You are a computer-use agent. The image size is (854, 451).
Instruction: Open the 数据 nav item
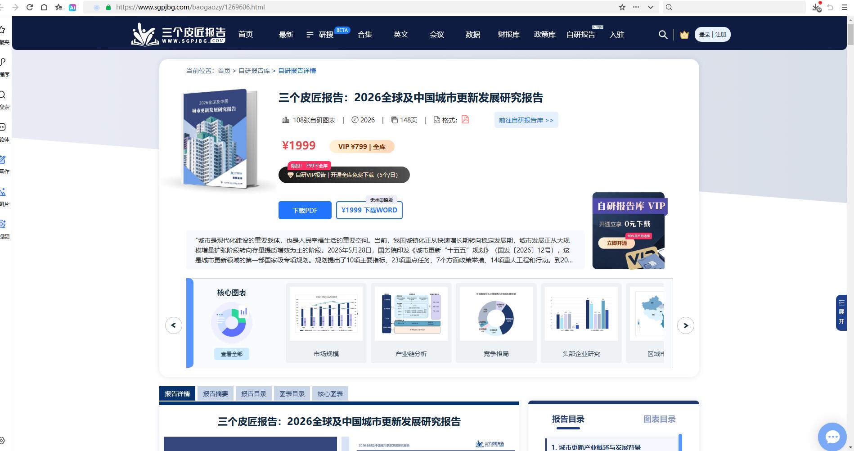pyautogui.click(x=473, y=35)
